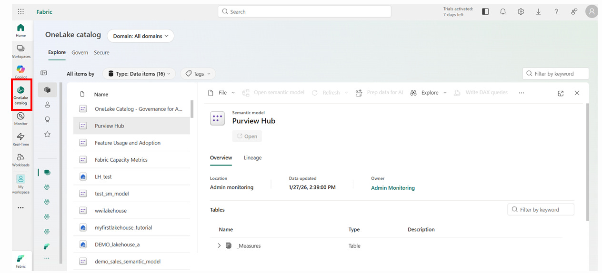Select the wwilakehouse item
The height and width of the screenshot is (273, 602).
point(131,211)
